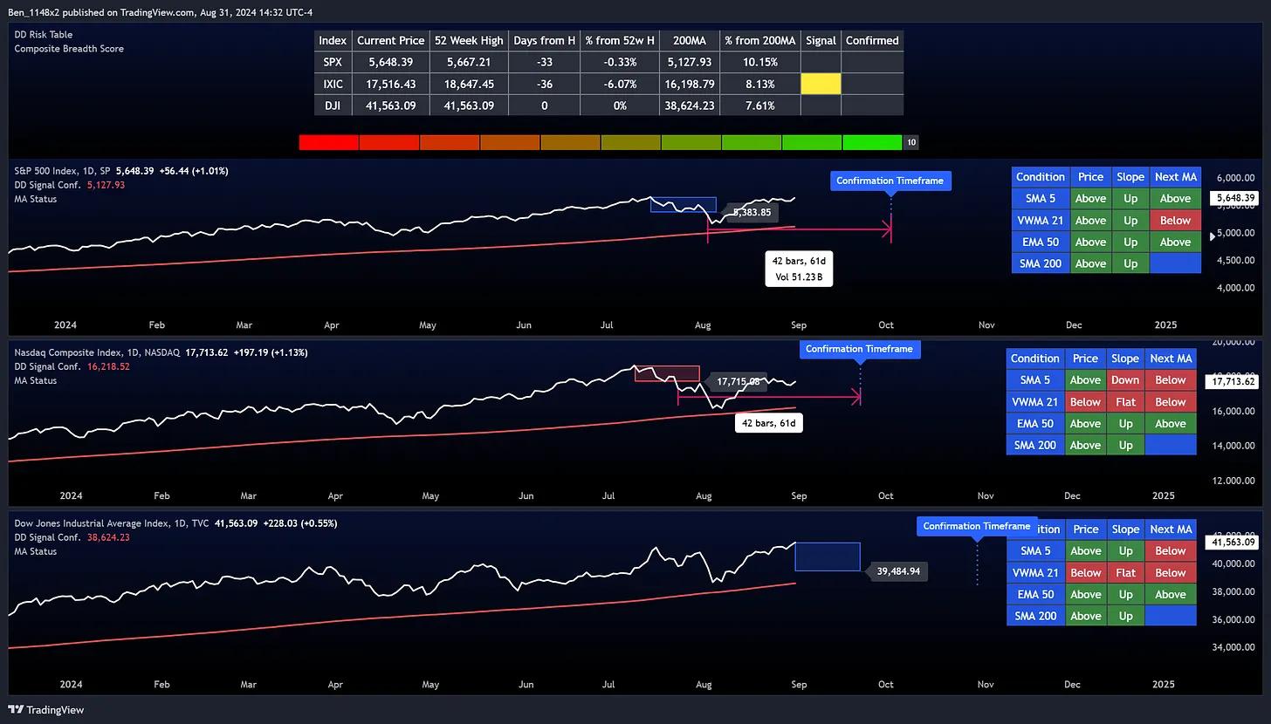Viewport: 1271px width, 724px height.
Task: Click the SMA 200 row label in Dow MA table
Action: point(1035,616)
